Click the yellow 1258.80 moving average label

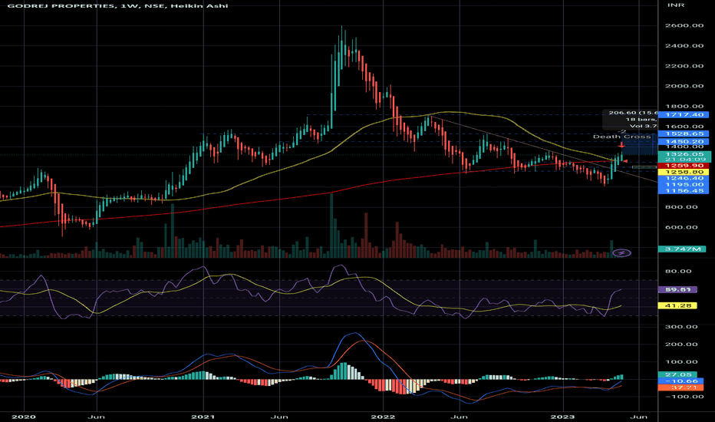click(x=684, y=172)
